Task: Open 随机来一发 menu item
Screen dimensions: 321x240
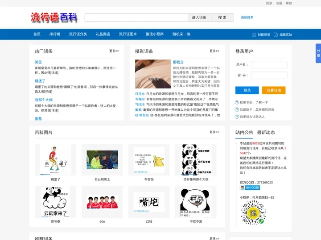Action: tap(181, 34)
